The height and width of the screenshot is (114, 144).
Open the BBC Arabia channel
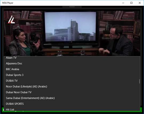(72, 69)
